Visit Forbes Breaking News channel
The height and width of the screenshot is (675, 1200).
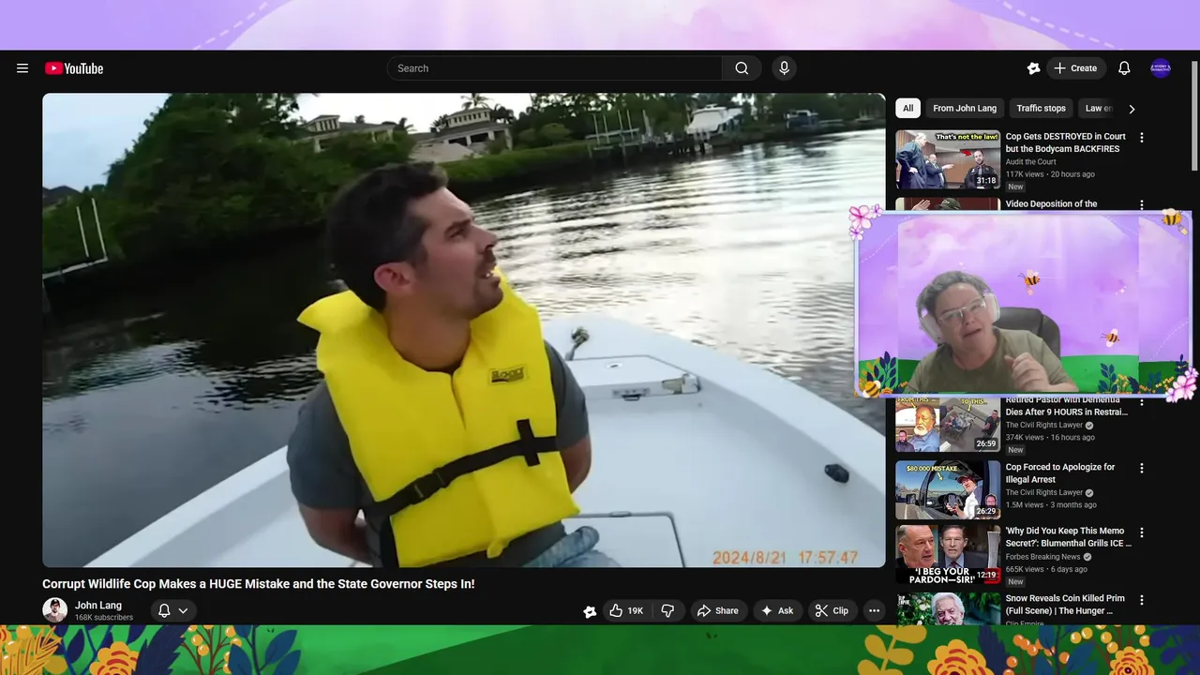pyautogui.click(x=1043, y=557)
